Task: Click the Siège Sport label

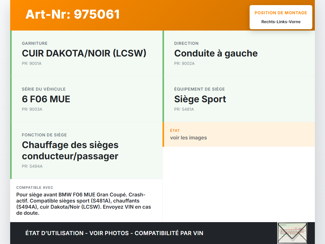Action: pyautogui.click(x=200, y=99)
